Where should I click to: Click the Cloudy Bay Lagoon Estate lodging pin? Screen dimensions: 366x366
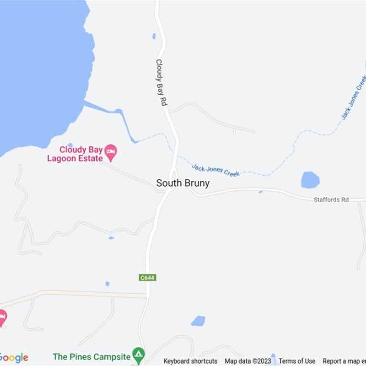tap(111, 153)
